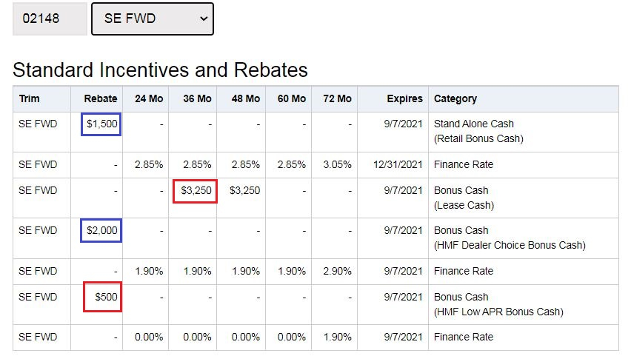The image size is (631, 356).
Task: Select the boxed $3,250 lease cash cell
Action: click(x=195, y=190)
